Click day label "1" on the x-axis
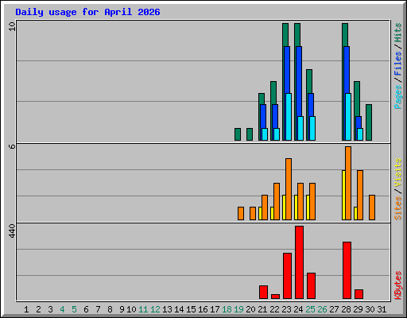The height and width of the screenshot is (318, 407). click(26, 309)
